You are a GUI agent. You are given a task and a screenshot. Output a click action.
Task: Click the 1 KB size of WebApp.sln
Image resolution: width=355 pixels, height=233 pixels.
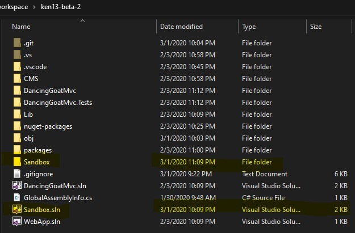(x=341, y=222)
